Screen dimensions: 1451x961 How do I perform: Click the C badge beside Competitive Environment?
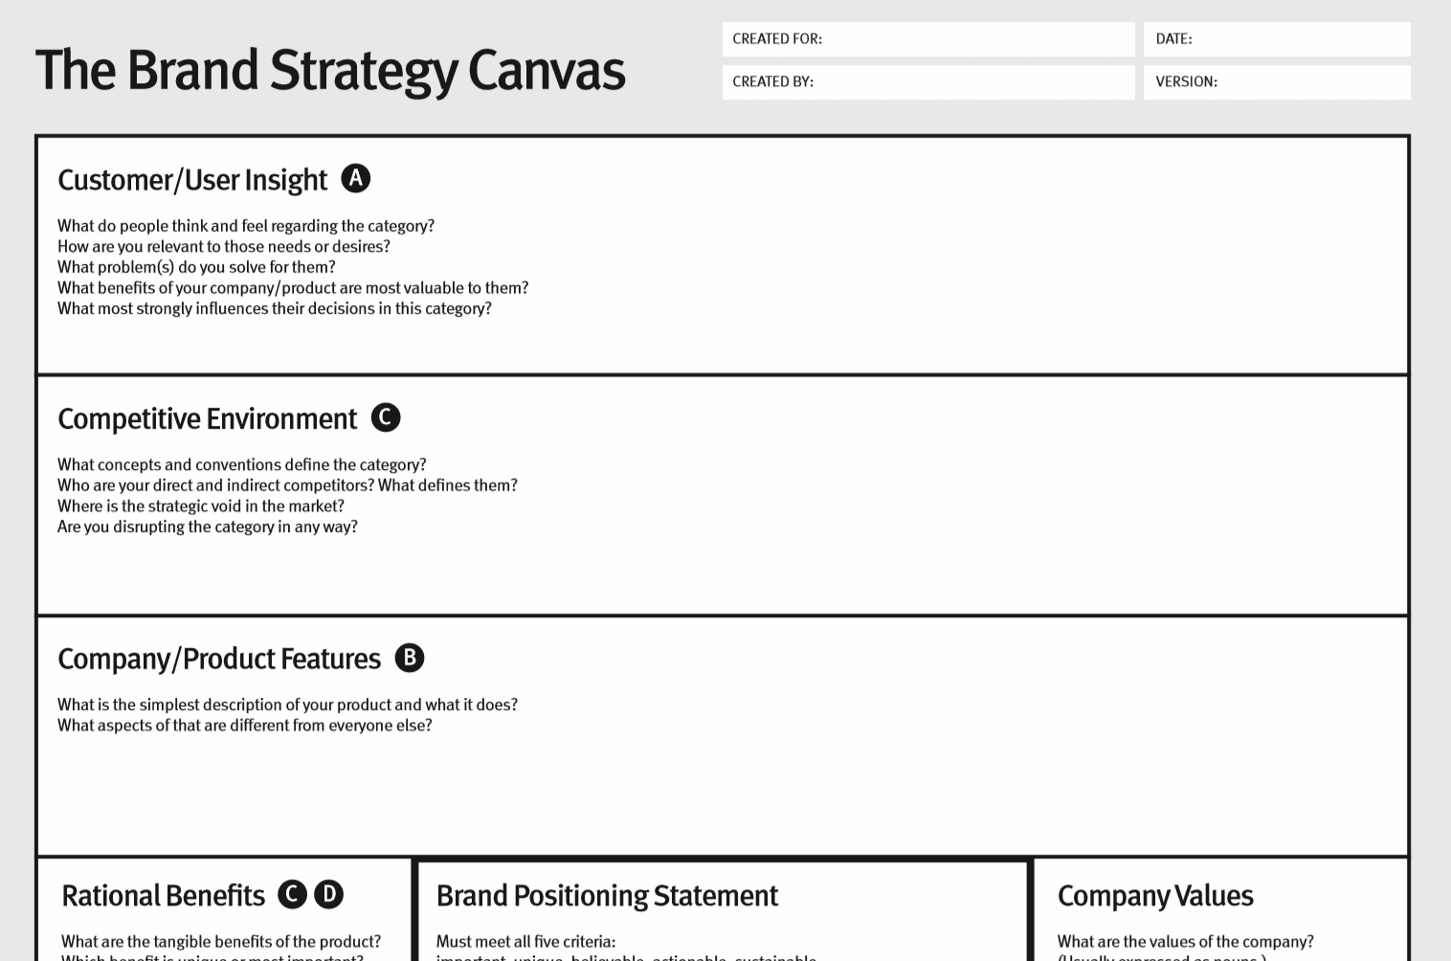[x=386, y=417]
